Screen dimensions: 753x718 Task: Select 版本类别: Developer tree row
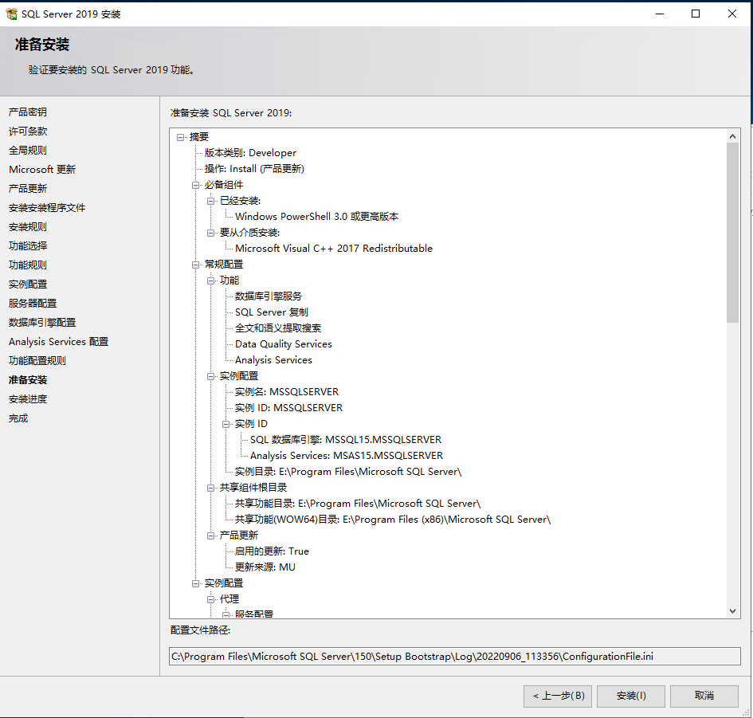tap(250, 153)
